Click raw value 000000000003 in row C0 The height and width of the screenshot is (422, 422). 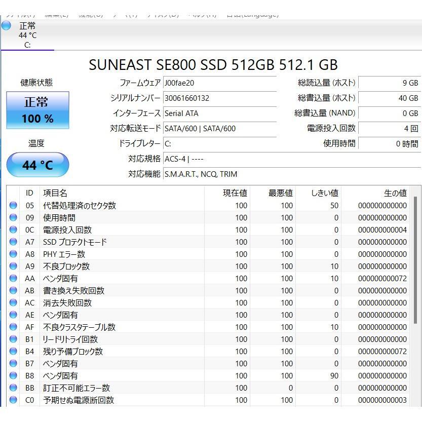click(382, 400)
